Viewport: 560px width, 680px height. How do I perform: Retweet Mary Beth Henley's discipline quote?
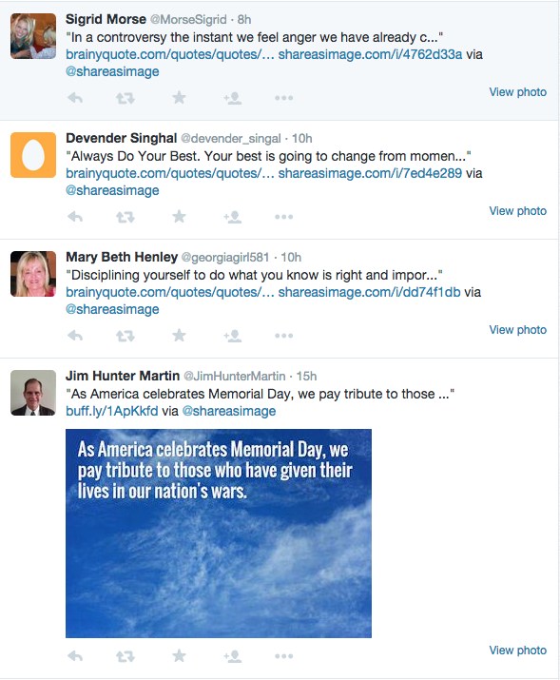126,336
